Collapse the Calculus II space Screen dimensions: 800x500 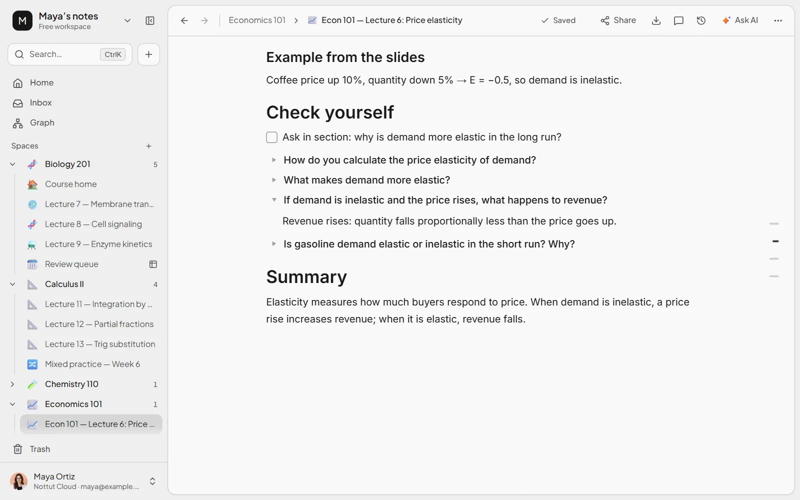[x=12, y=284]
